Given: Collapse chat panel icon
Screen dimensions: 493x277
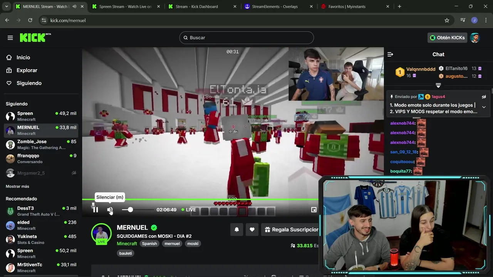Looking at the screenshot, I should point(390,54).
